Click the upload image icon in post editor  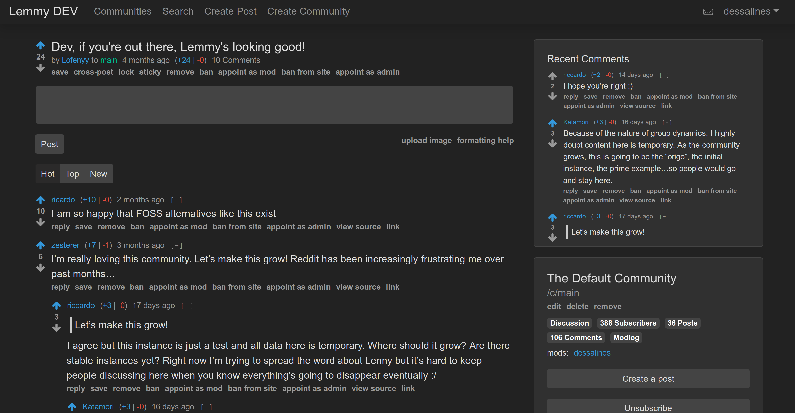point(427,140)
